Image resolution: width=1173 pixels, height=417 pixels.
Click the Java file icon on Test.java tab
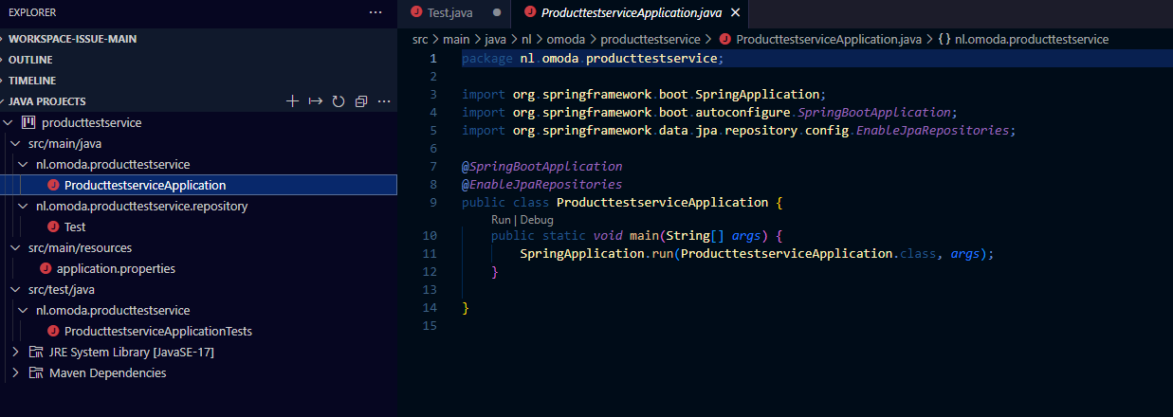point(415,12)
